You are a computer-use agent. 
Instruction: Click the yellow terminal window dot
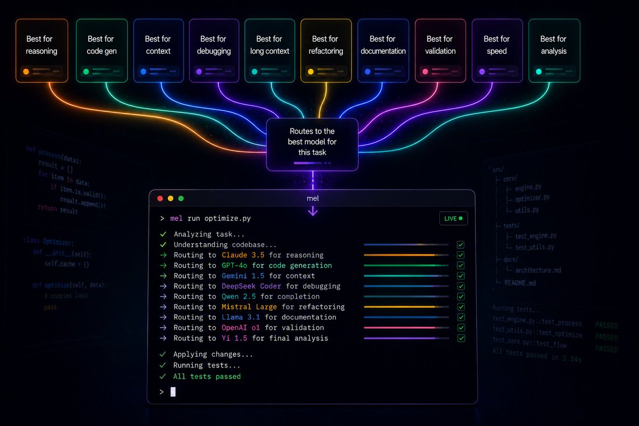coord(170,199)
